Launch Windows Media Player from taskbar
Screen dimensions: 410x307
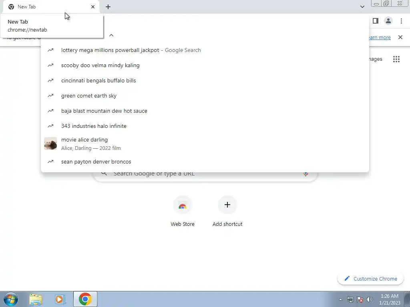(x=60, y=299)
